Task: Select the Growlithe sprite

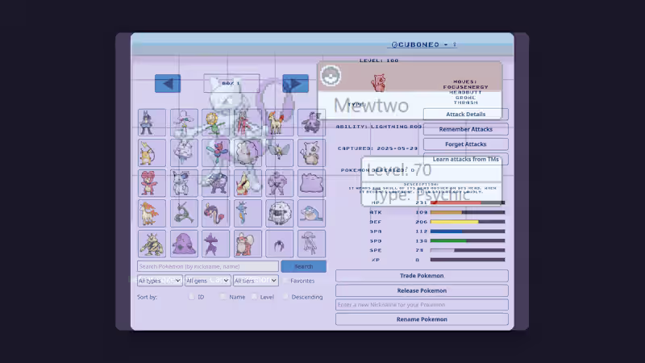Action: point(248,244)
